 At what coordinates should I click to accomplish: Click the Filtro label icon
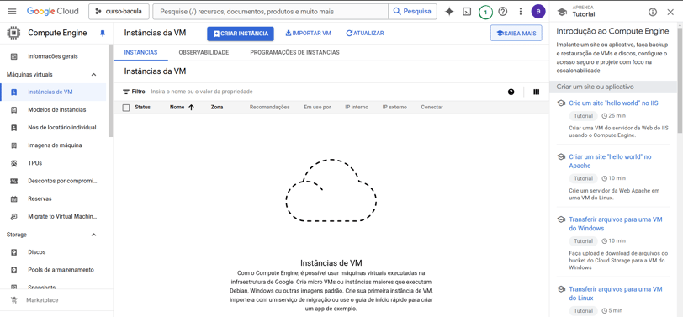coord(126,92)
